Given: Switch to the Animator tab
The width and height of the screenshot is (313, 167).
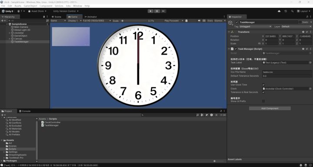Looking at the screenshot, I should (x=90, y=17).
